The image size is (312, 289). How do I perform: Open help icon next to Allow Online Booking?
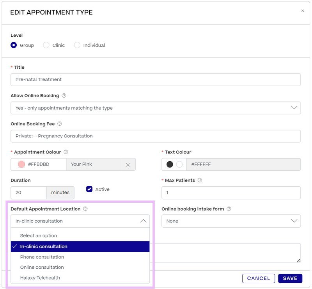[x=64, y=95]
